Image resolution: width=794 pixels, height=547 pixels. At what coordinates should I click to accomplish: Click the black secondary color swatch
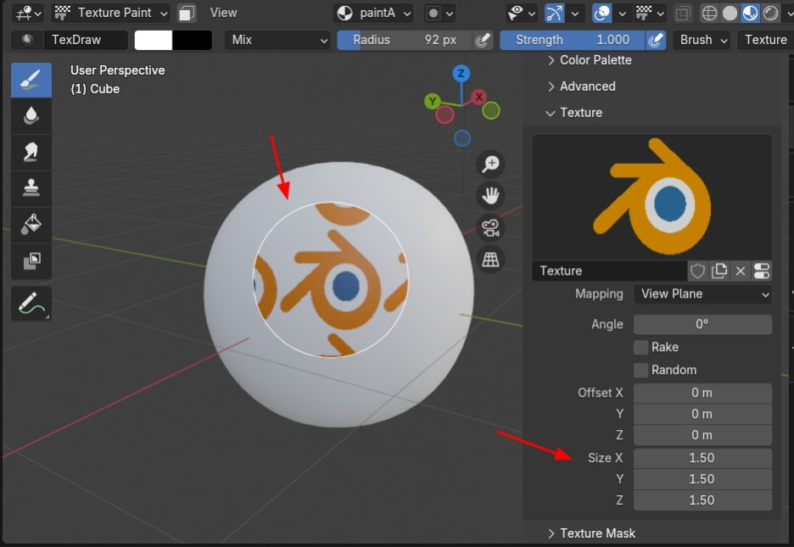pos(192,40)
